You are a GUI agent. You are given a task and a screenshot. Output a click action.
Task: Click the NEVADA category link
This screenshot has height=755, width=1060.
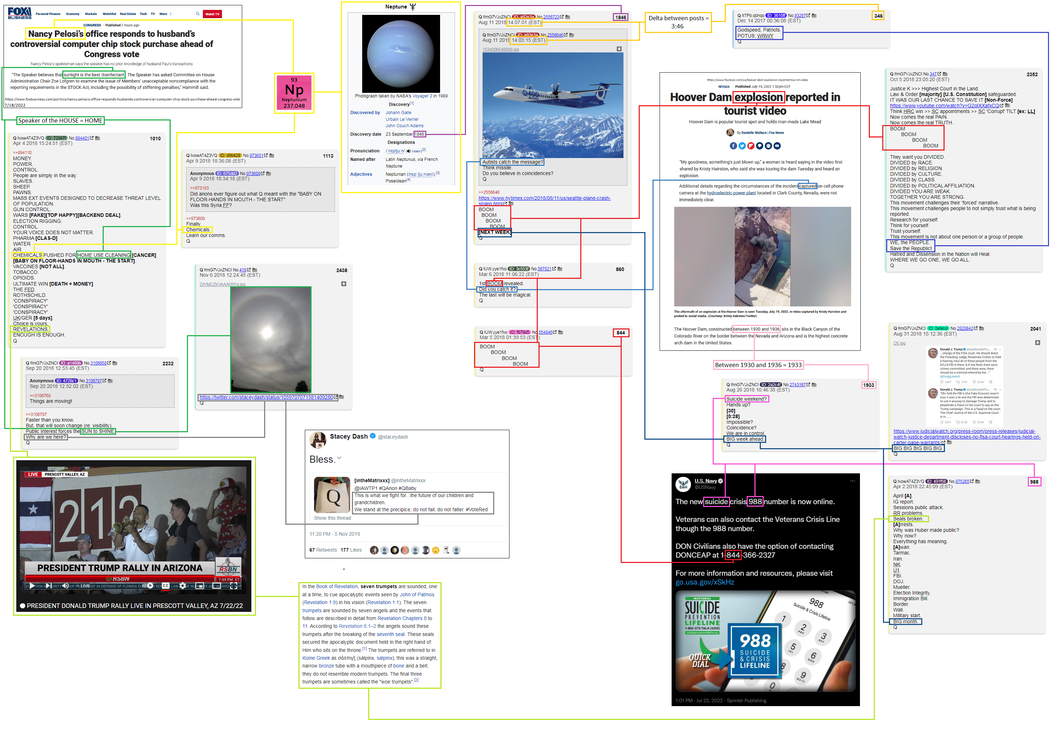tap(724, 86)
